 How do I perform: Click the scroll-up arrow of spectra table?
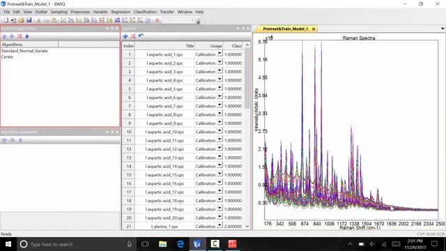pyautogui.click(x=247, y=45)
